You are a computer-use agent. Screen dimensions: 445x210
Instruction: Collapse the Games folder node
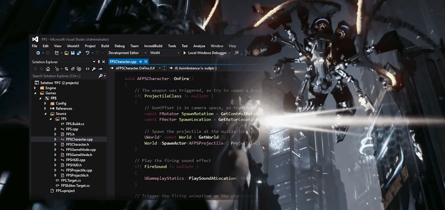coord(35,93)
